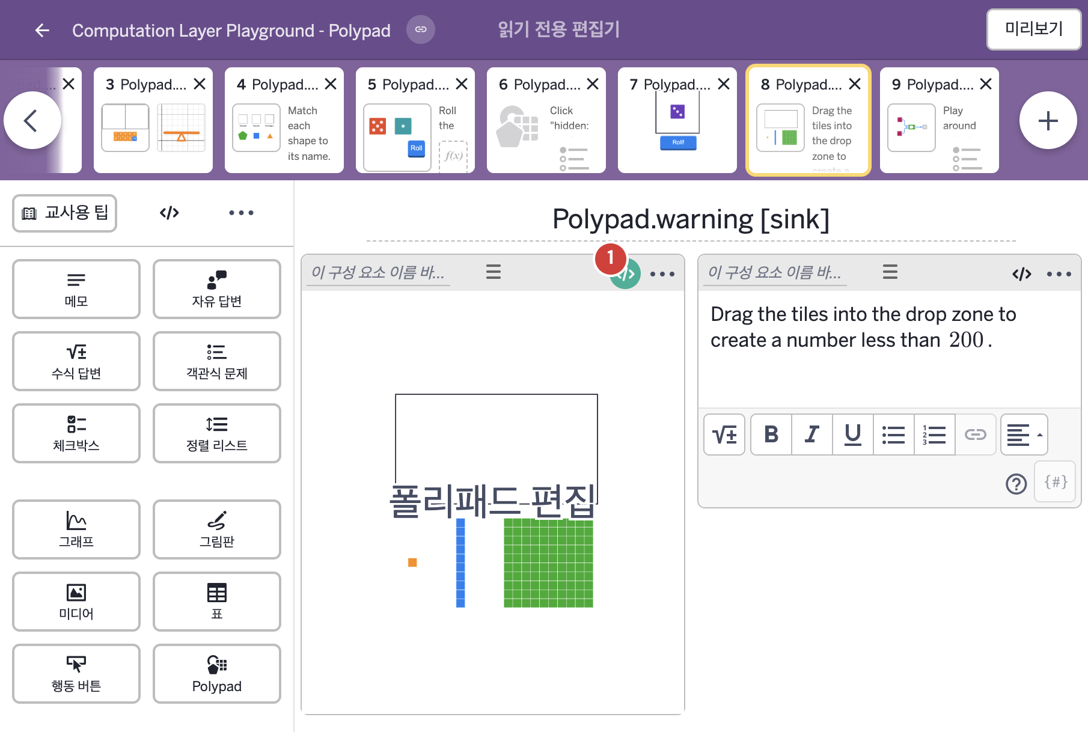Copy the activity link icon
This screenshot has height=732, width=1088.
tap(421, 29)
